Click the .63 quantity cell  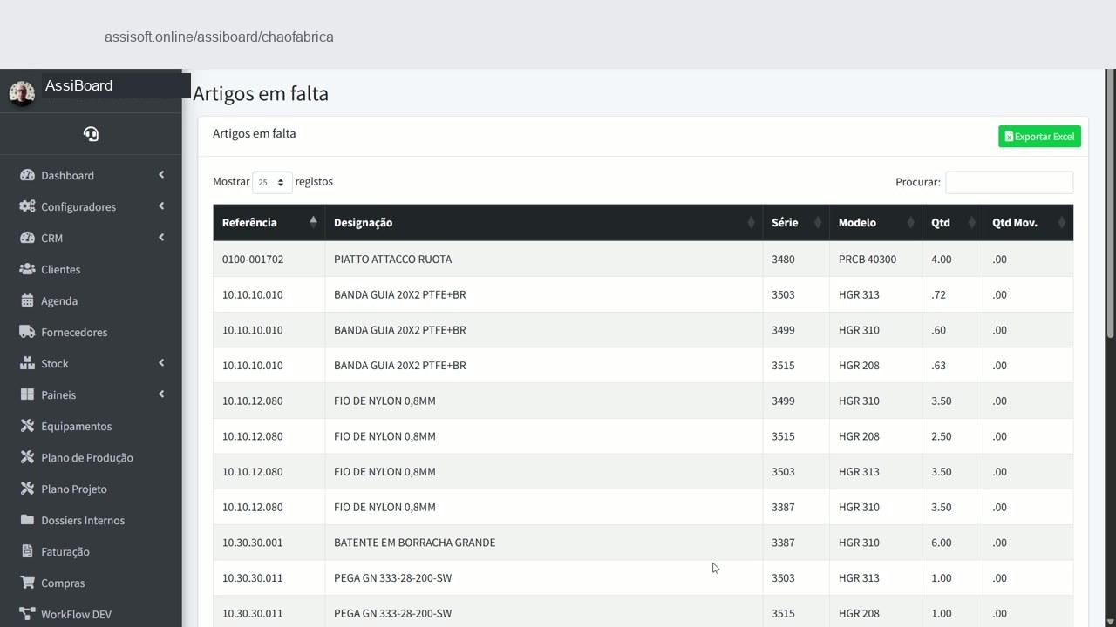[952, 366]
